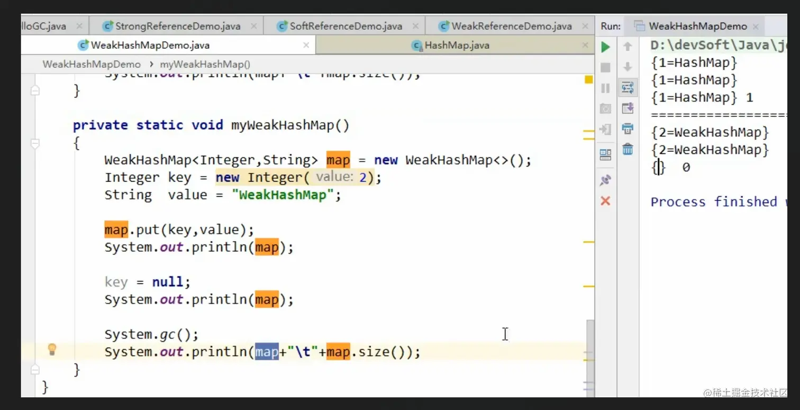Click the light bulb intention icon
This screenshot has width=800, height=410.
(x=52, y=349)
